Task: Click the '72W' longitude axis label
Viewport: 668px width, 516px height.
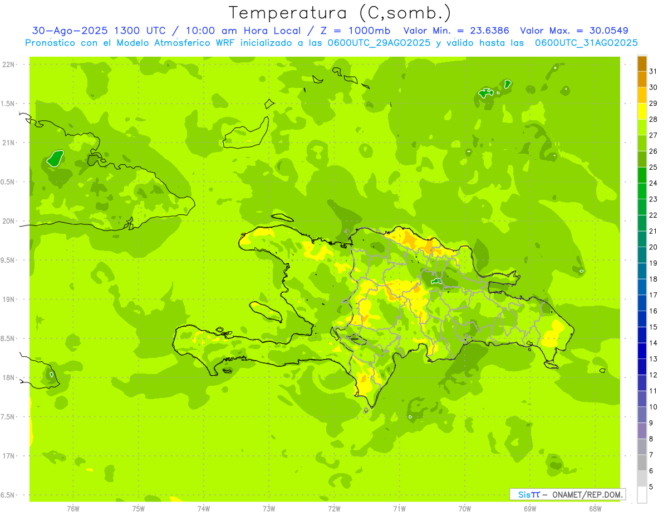Action: pos(335,508)
